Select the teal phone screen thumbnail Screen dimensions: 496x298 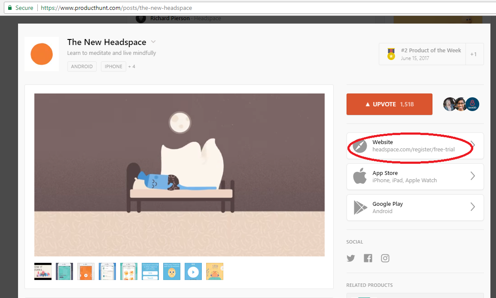tap(64, 271)
